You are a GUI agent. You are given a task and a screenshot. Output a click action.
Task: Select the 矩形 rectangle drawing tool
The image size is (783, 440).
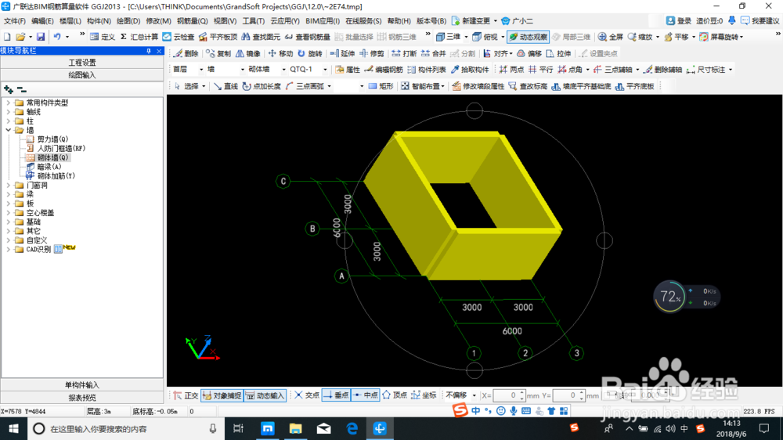381,86
